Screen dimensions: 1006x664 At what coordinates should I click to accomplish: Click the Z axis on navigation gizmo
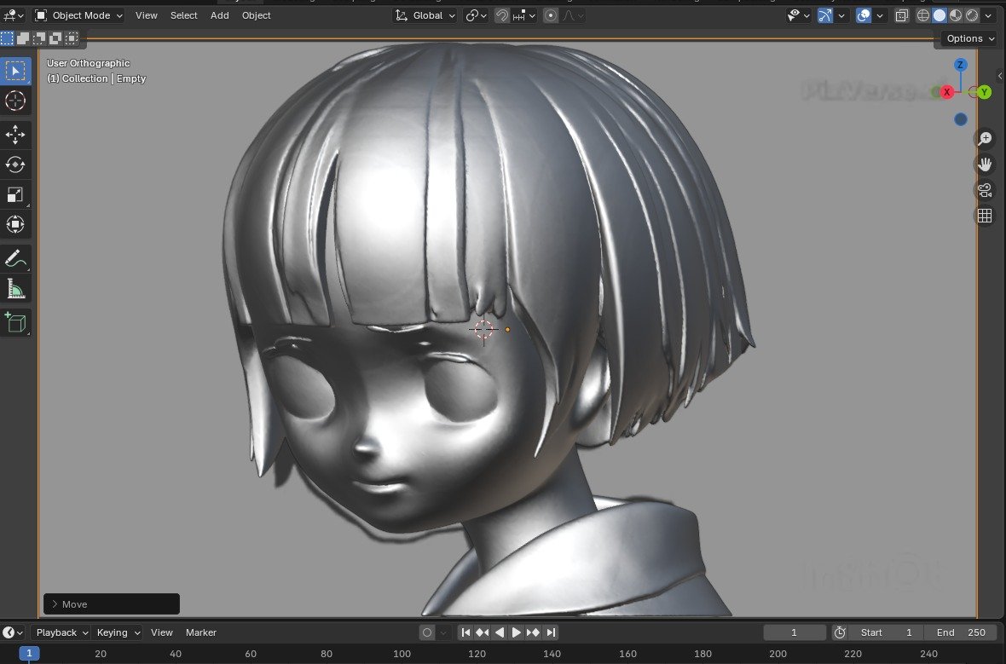click(x=961, y=65)
